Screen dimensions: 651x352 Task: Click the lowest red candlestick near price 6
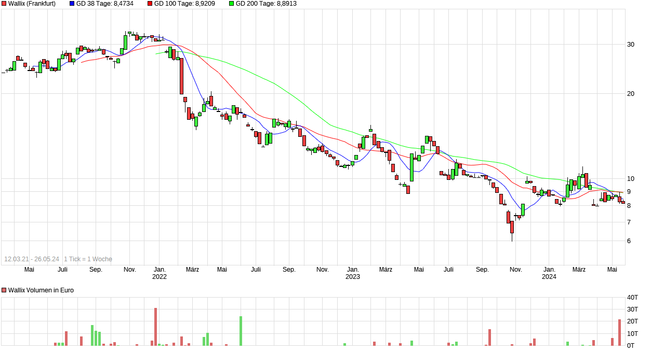tap(512, 227)
